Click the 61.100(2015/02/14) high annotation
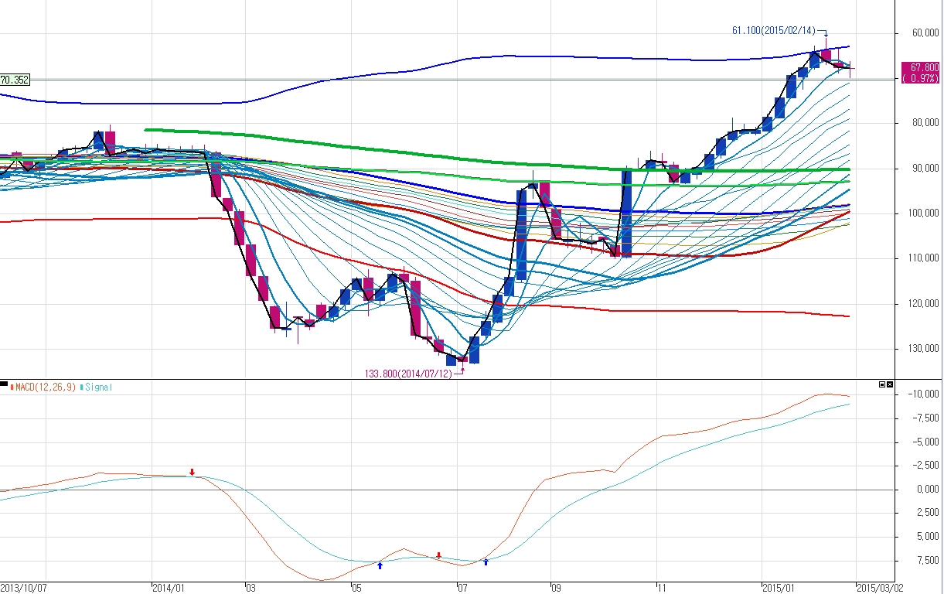 (772, 31)
